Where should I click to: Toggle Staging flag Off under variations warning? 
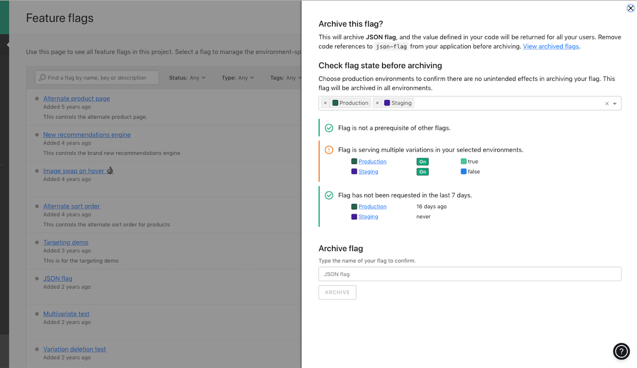point(422,172)
